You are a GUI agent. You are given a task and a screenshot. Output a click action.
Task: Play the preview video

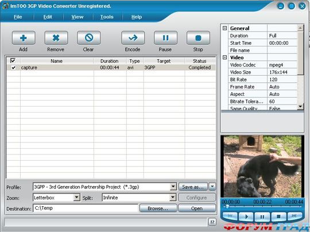point(246,216)
